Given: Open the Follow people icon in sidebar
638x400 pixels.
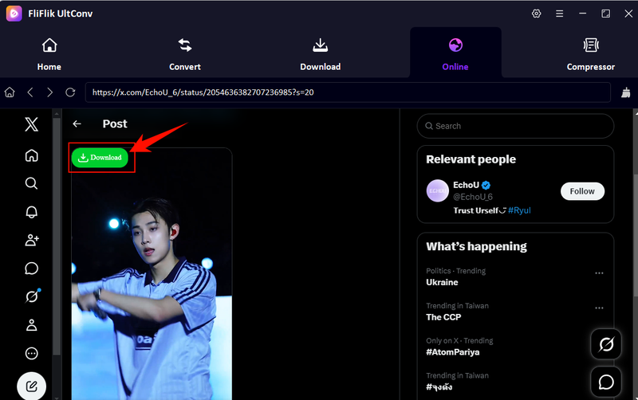Looking at the screenshot, I should (31, 240).
